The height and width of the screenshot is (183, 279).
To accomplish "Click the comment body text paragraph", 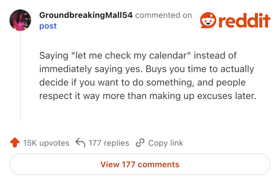I will (147, 76).
